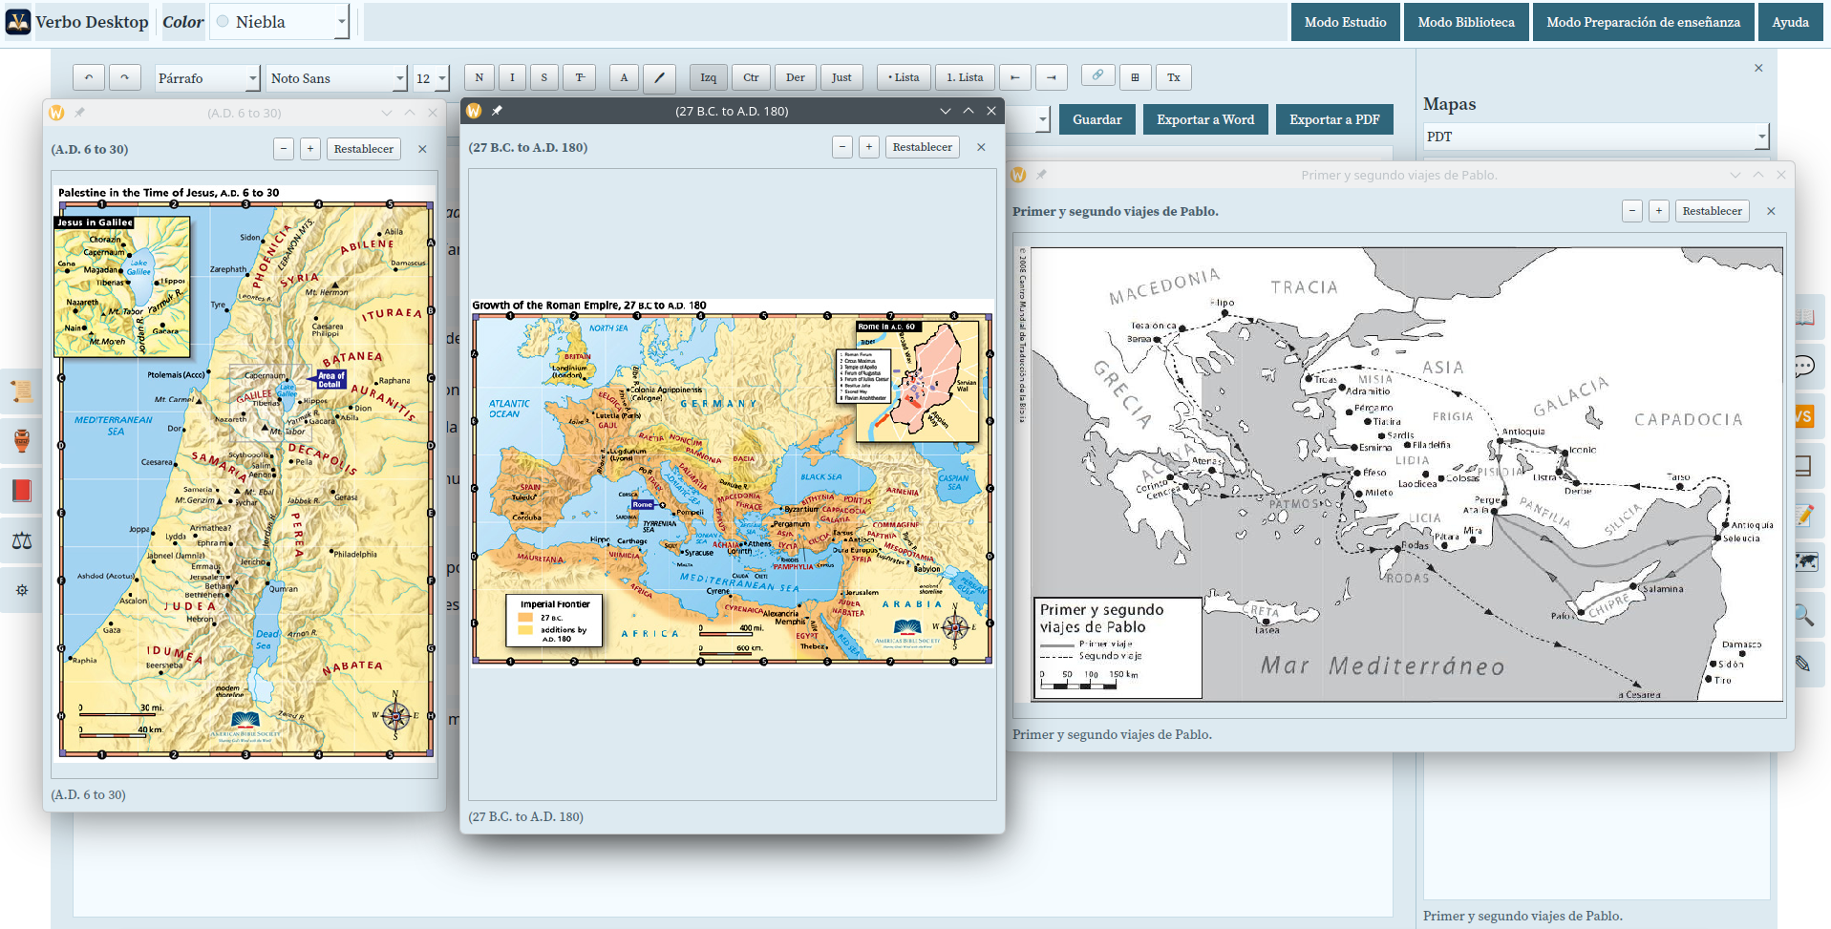Click the undo arrow in editor toolbar

point(89,77)
